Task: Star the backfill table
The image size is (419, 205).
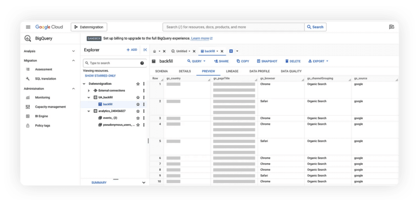Action: point(138,104)
